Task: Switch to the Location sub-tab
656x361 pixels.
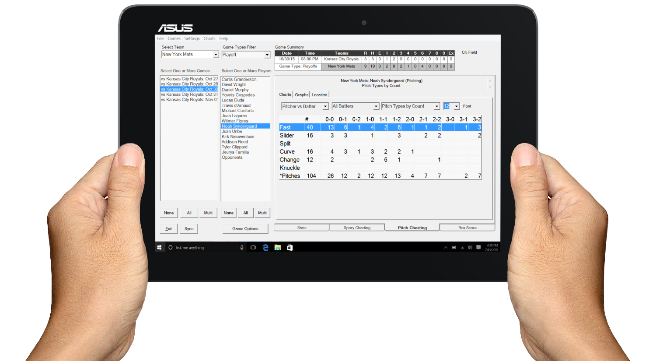Action: point(319,95)
